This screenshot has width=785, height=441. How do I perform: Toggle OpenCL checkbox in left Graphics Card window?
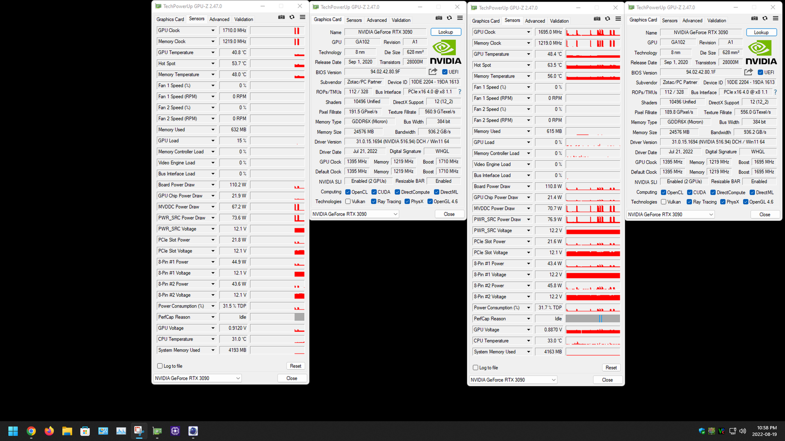pos(348,192)
